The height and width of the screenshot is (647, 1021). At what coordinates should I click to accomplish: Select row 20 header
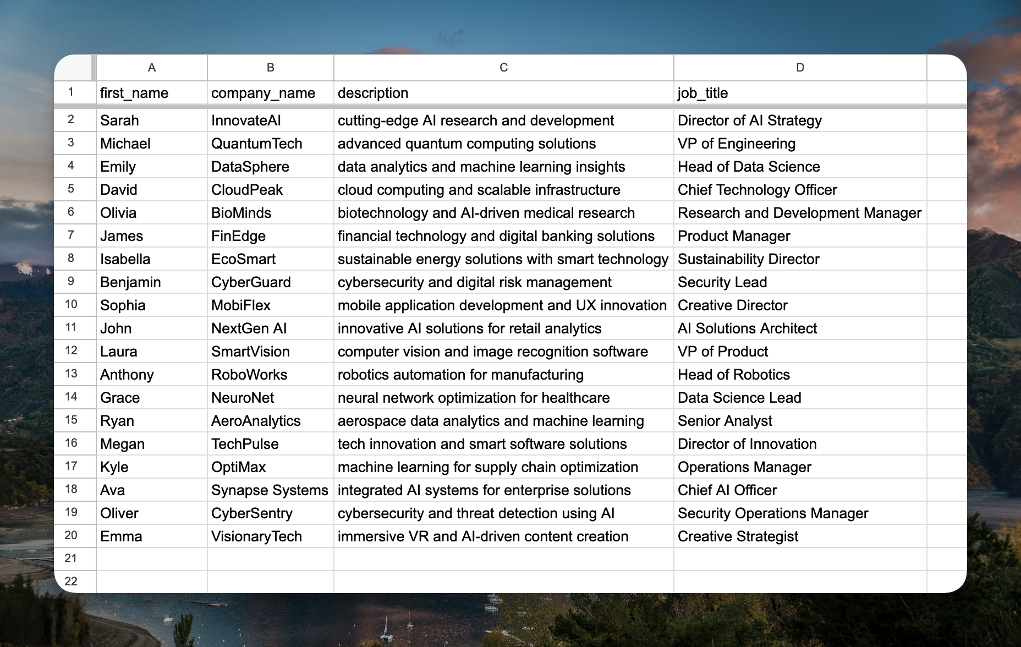pos(75,536)
